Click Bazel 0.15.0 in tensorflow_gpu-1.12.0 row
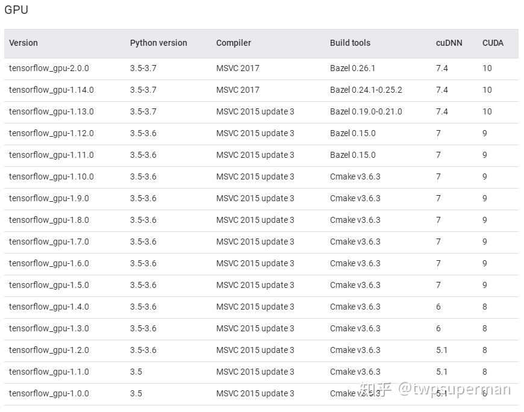Image resolution: width=524 pixels, height=412 pixels. 352,133
